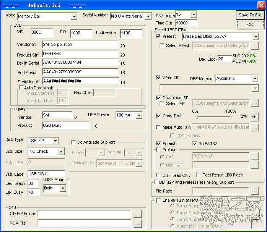This screenshot has height=233, width=267.
Task: Expand the Disk Type dropdown
Action: coord(55,141)
